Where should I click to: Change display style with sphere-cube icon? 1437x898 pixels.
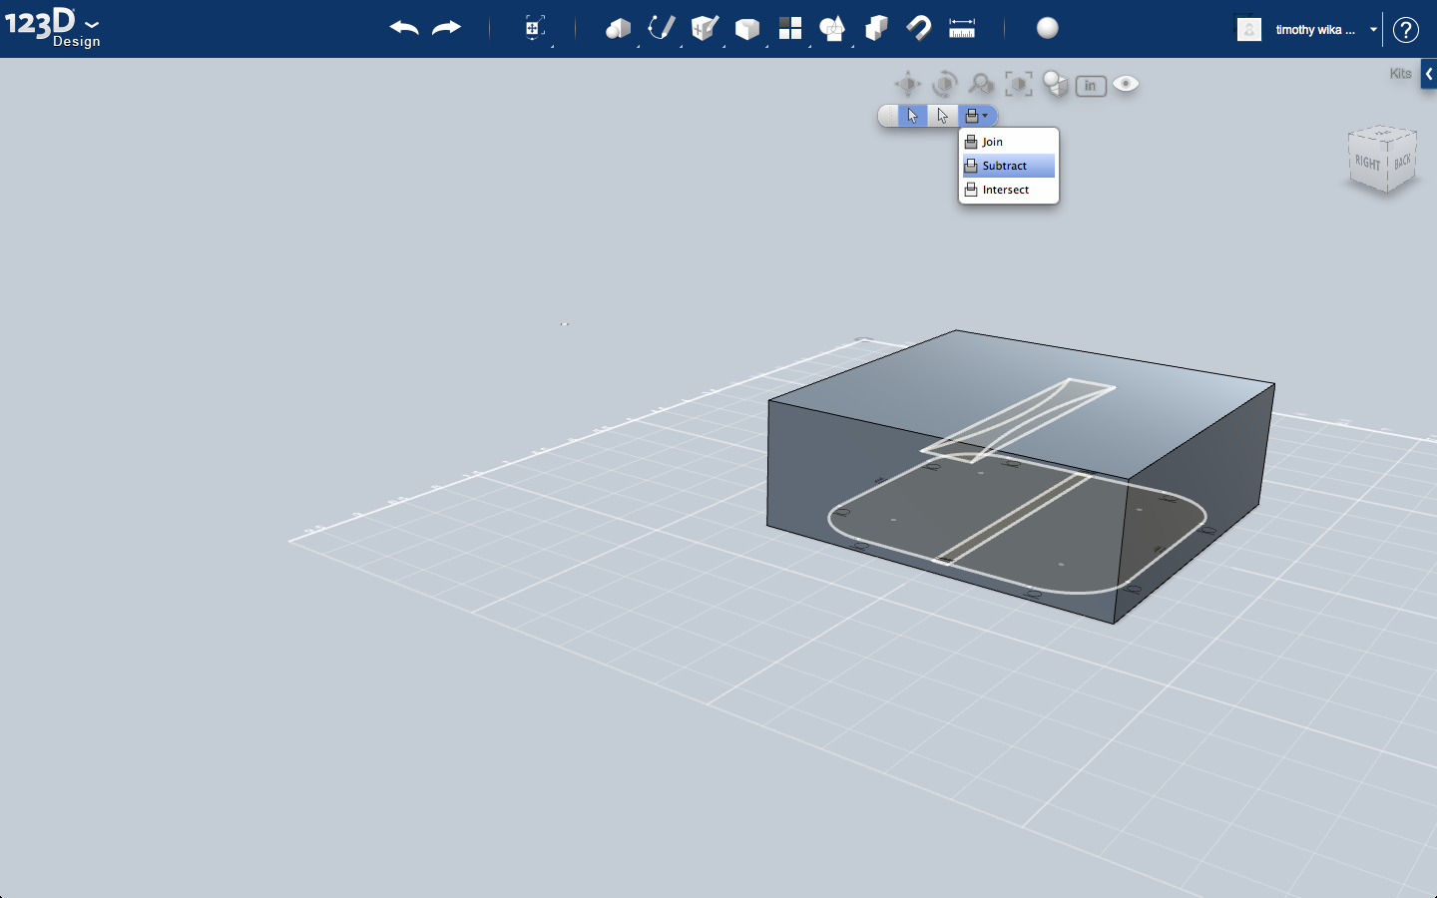point(1055,85)
